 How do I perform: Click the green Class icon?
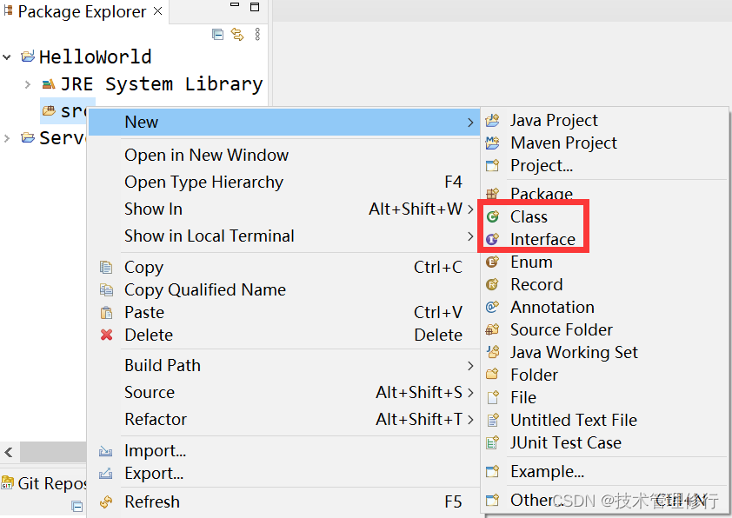[493, 216]
